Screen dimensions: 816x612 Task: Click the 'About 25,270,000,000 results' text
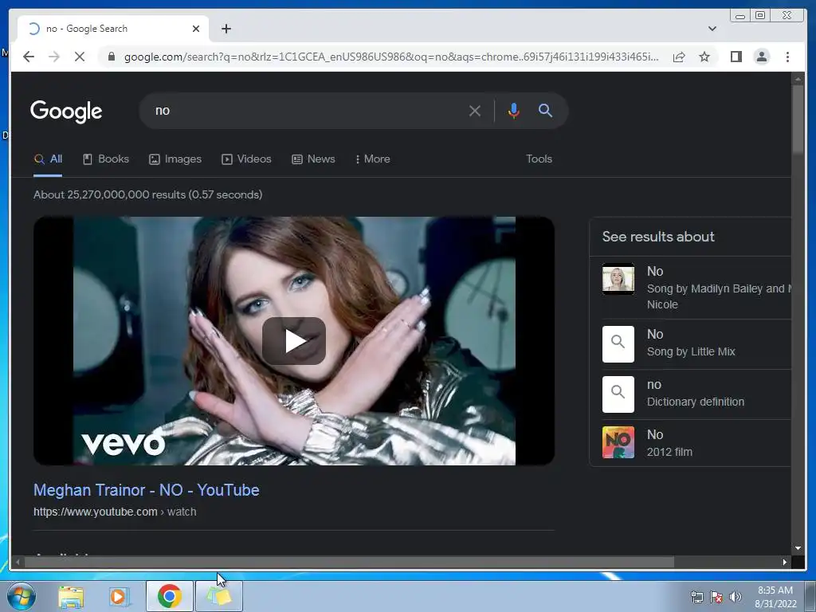coord(147,194)
